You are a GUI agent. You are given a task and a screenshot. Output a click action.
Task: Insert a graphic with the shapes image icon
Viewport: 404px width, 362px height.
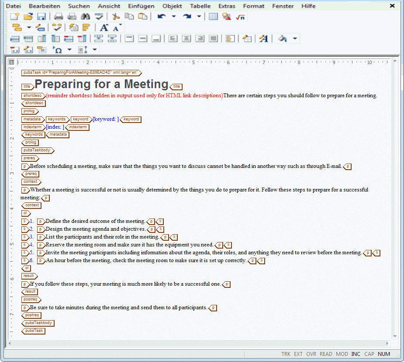pyautogui.click(x=227, y=17)
